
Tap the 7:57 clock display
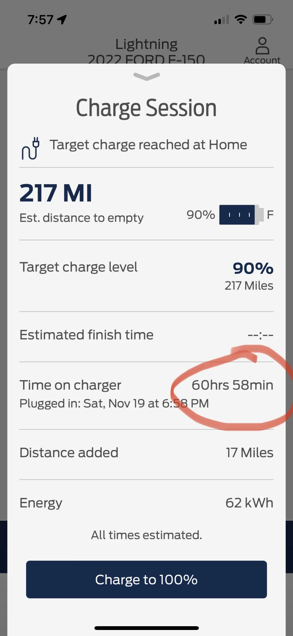tap(40, 20)
